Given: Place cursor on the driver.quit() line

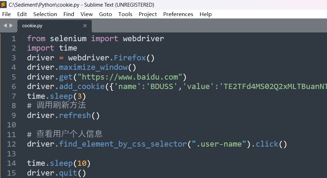Looking at the screenshot, I should click(x=56, y=173).
